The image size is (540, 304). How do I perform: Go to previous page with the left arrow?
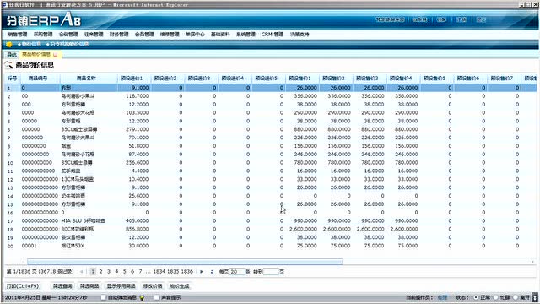82,272
